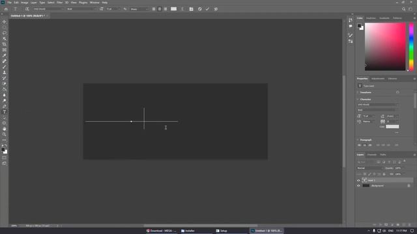This screenshot has height=234, width=417.
Task: Expand the Transform section
Action: (358, 92)
